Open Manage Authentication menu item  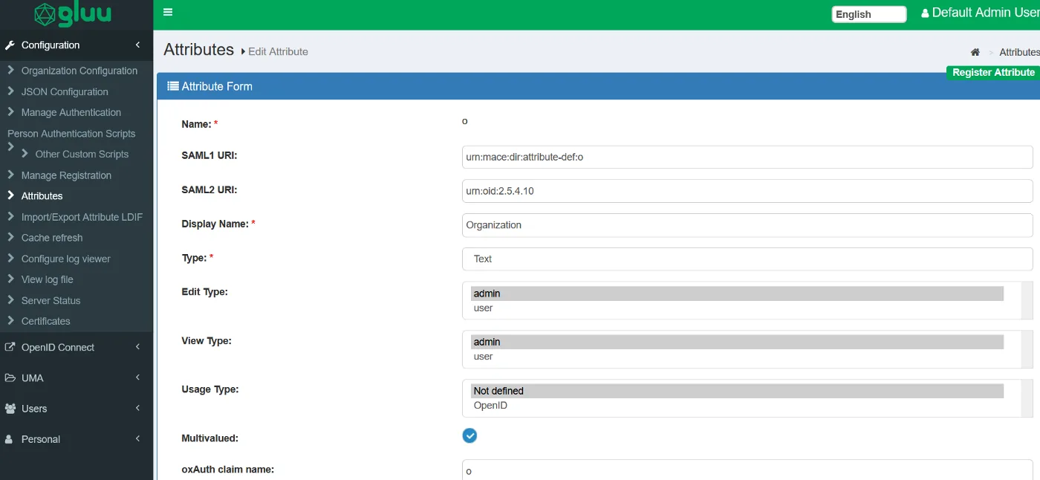coord(71,112)
